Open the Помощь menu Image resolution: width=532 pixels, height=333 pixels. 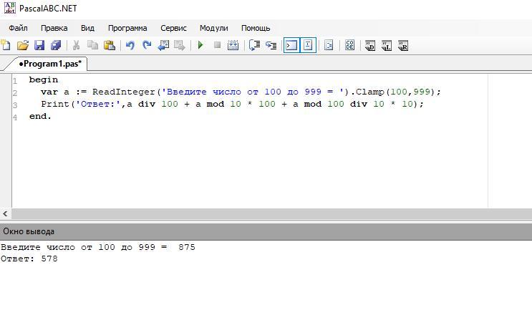[x=256, y=28]
